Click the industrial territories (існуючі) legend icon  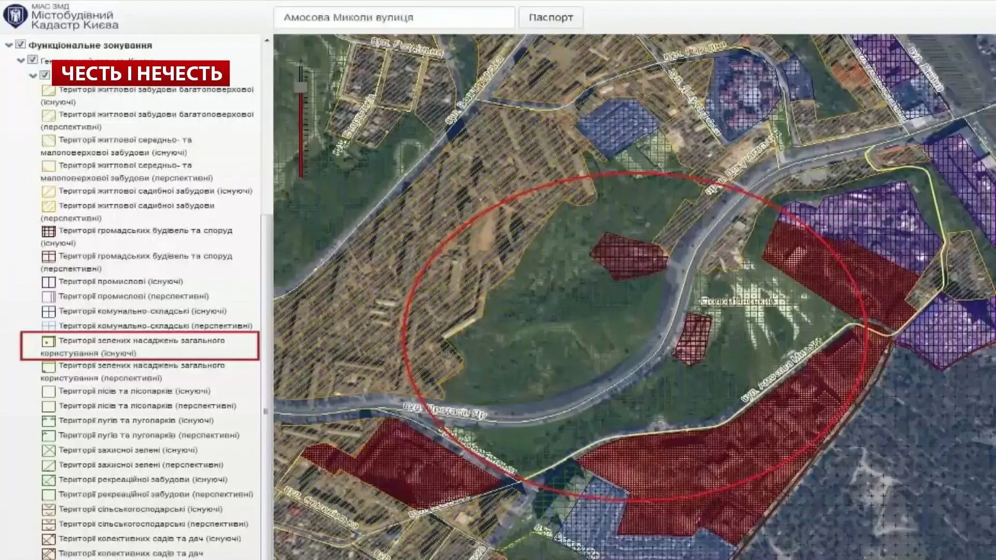point(48,282)
